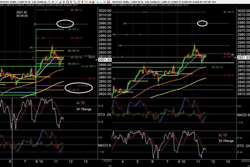This screenshot has height=167, width=250.
Task: Click the blue arrows icon in the chart toolbar
Action: tap(45, 2)
